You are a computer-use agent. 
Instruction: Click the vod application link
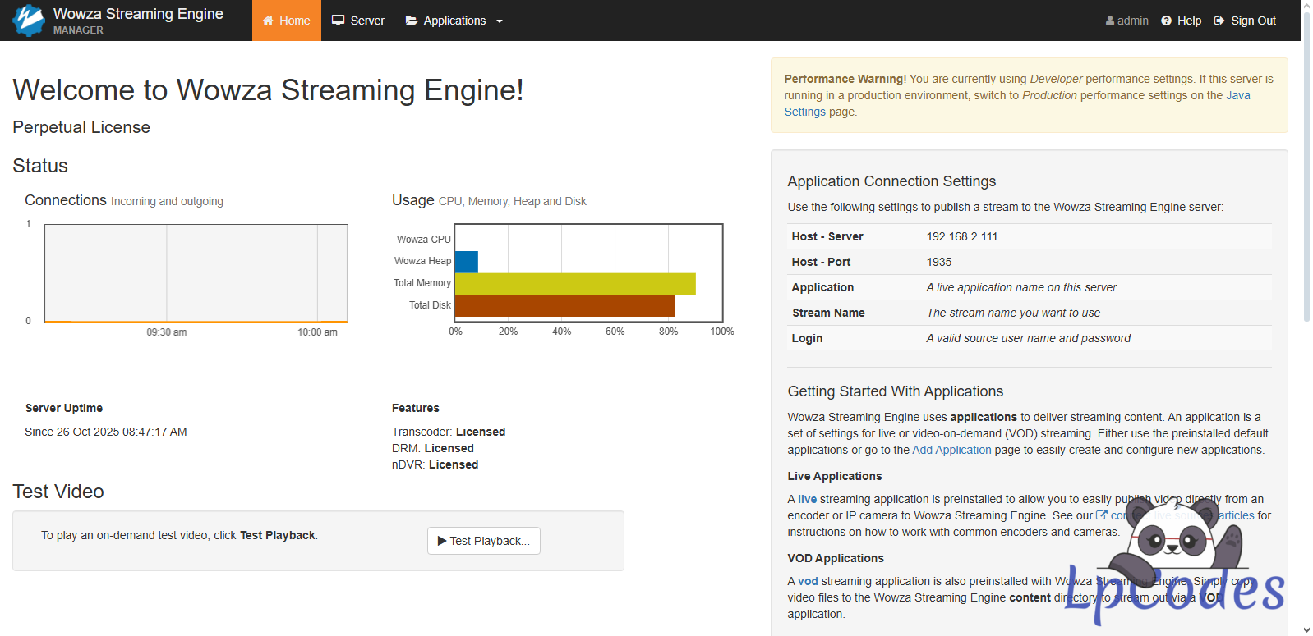[x=808, y=581]
